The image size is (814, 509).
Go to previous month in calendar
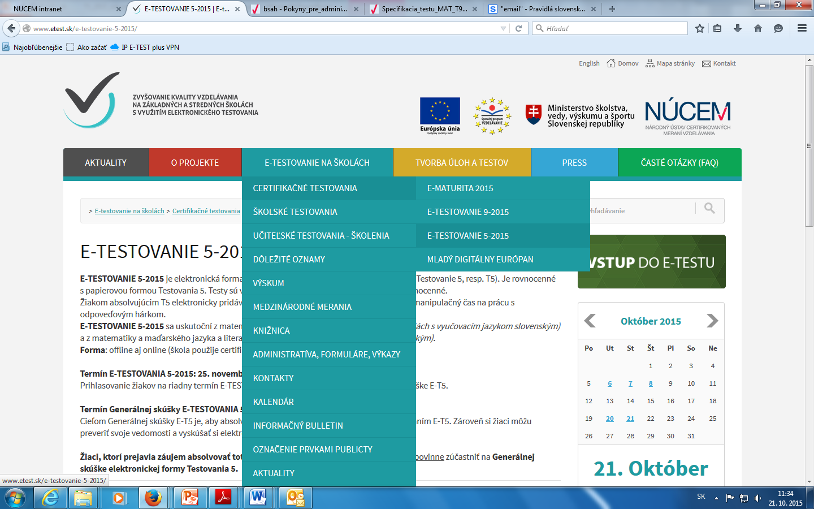click(x=590, y=321)
